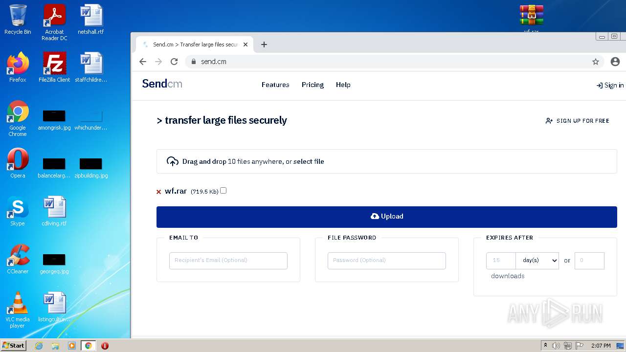Open the Recycle Bin desktop icon
Image resolution: width=626 pixels, height=352 pixels.
pyautogui.click(x=18, y=20)
